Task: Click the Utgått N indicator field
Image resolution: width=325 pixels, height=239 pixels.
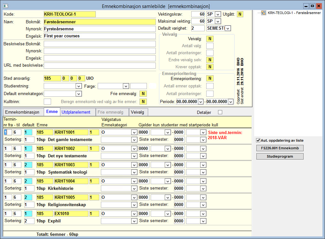Action: coord(240,14)
